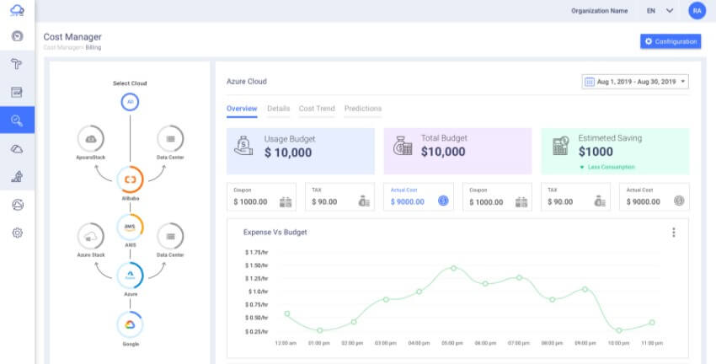Click the $ 1.75/hr axis label
Viewport: 716px width, 364px height.
[x=257, y=253]
